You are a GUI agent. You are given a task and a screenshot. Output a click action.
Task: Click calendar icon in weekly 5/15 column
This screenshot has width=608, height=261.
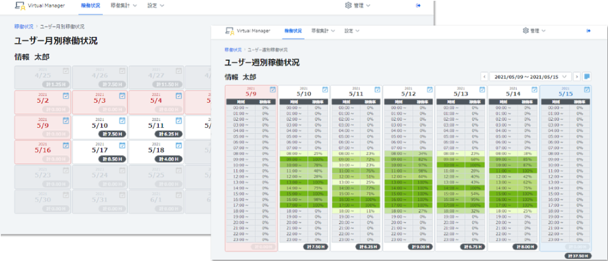click(x=587, y=90)
